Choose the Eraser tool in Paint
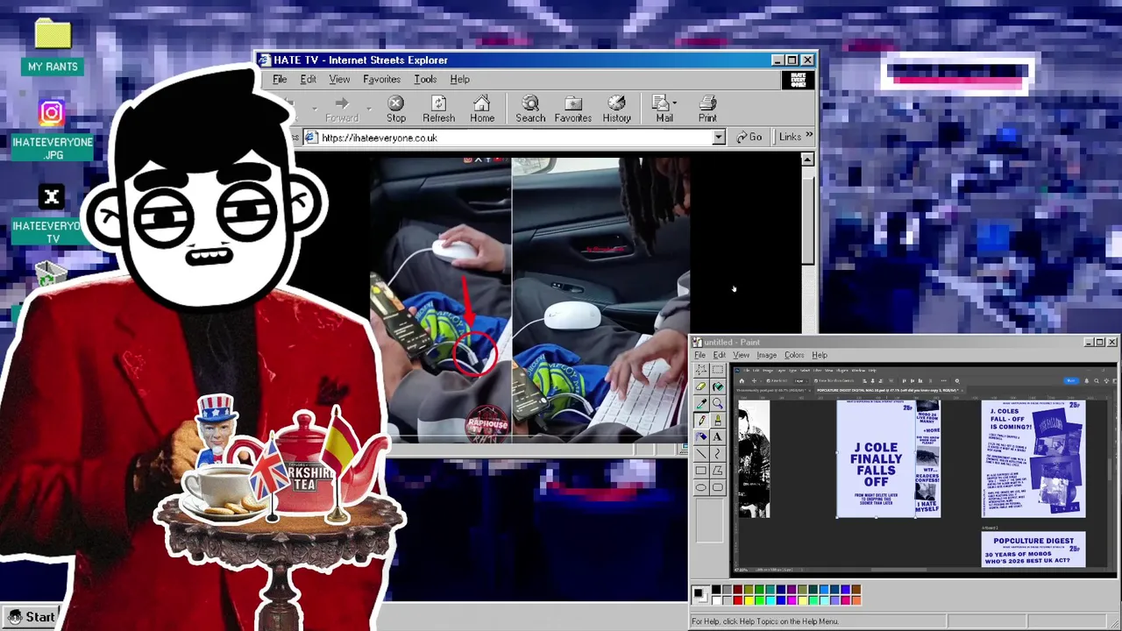The height and width of the screenshot is (631, 1122). point(701,386)
